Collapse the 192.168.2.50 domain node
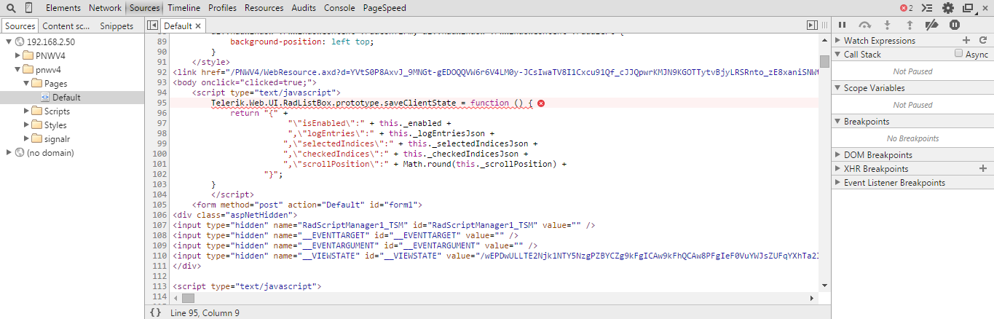994x319 pixels. click(x=9, y=42)
